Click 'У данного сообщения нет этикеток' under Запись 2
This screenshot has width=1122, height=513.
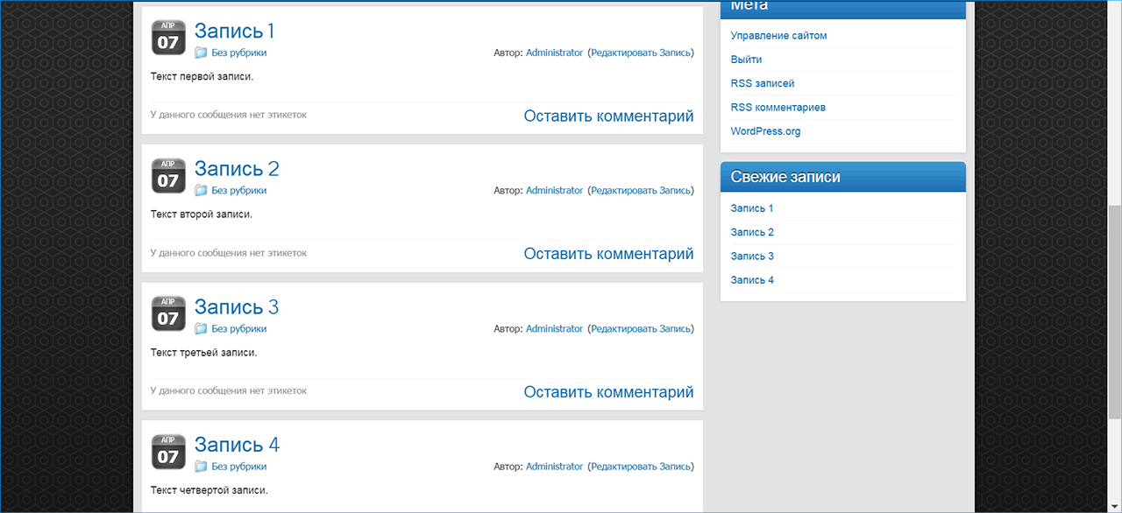(229, 253)
